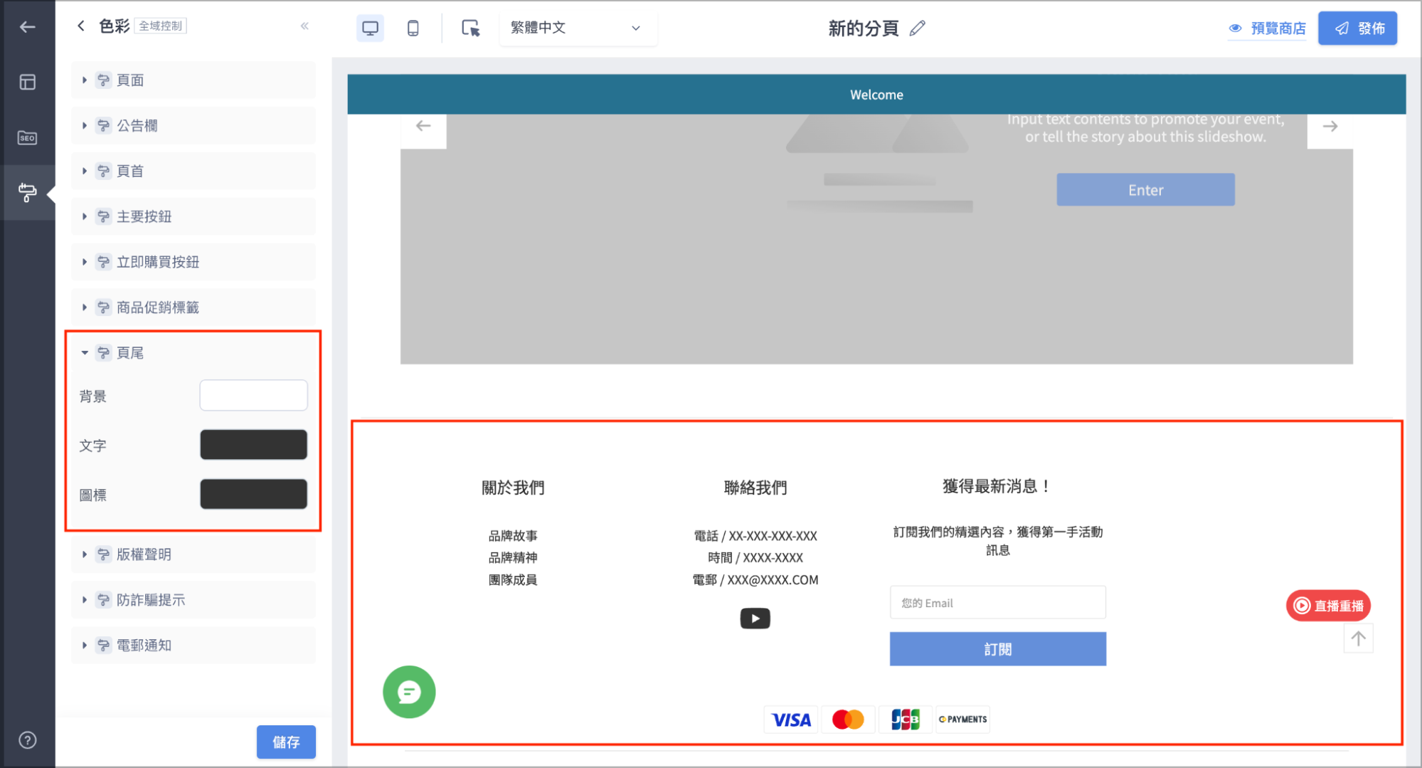Click the next slide arrow
The width and height of the screenshot is (1422, 768).
[1330, 127]
